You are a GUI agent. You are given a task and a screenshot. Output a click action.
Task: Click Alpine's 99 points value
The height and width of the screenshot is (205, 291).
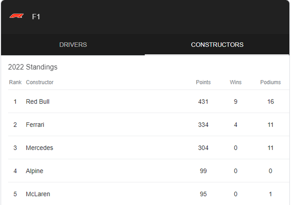click(203, 171)
